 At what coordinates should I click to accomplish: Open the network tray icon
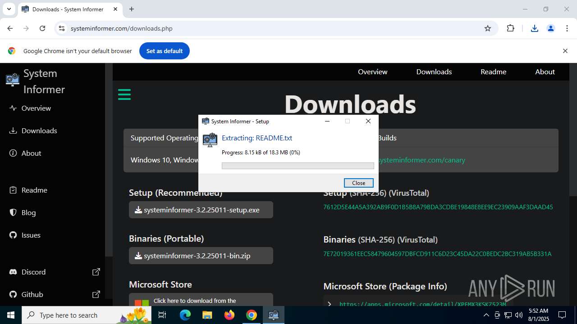pos(508,315)
